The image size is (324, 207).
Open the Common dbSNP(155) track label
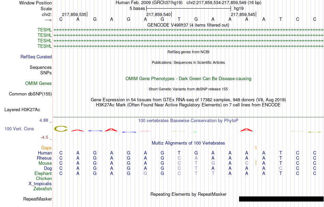[x=30, y=94]
